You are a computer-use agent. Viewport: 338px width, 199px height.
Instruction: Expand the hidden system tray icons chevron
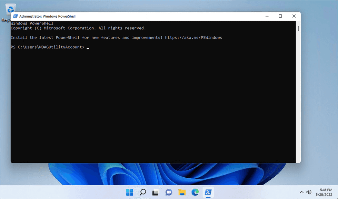(301, 192)
